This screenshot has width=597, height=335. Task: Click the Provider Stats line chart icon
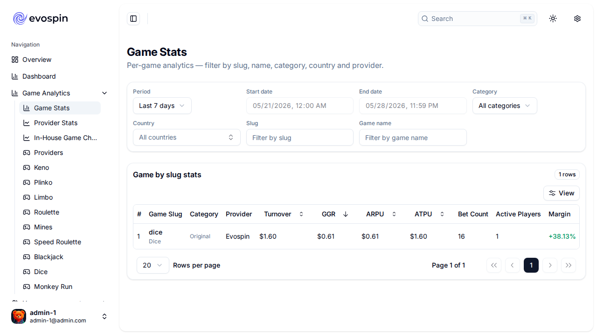coord(27,123)
